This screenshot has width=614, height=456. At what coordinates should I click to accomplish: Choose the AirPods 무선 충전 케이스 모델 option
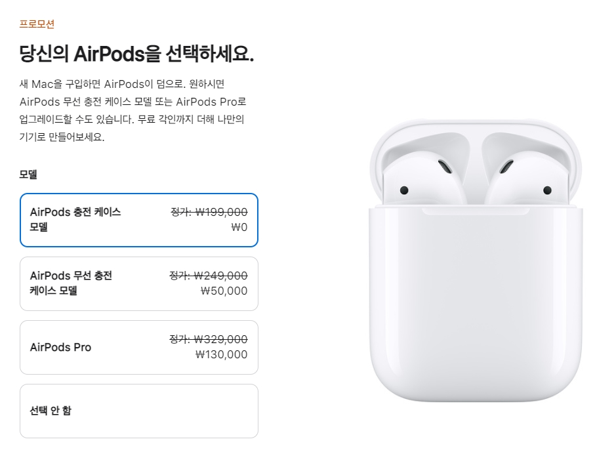coord(139,283)
